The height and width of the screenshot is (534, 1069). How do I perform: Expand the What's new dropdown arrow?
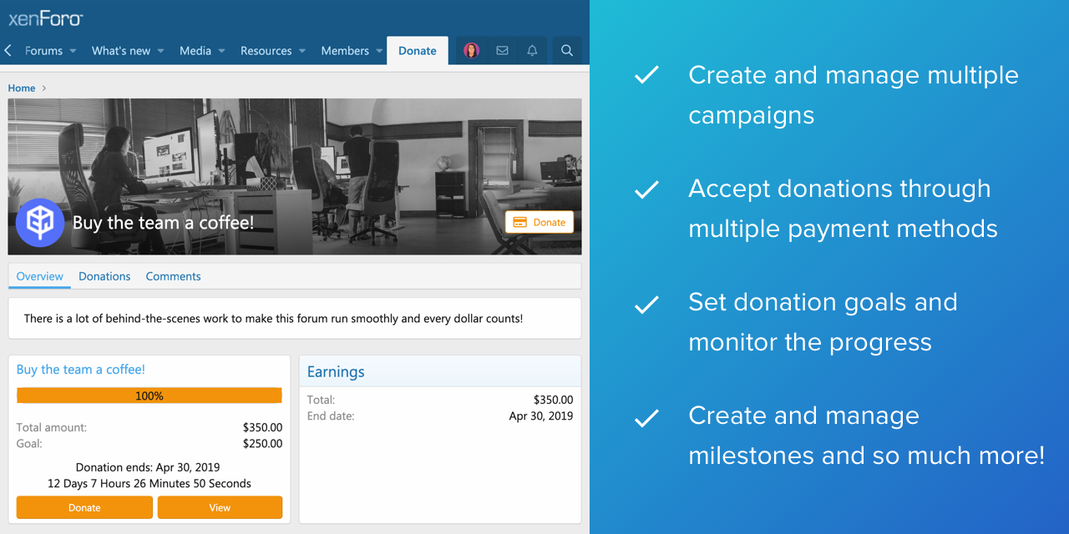click(160, 51)
